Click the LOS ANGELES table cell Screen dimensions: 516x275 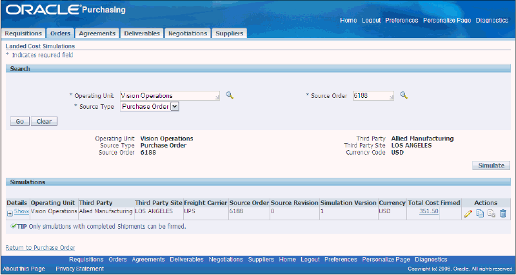click(158, 213)
